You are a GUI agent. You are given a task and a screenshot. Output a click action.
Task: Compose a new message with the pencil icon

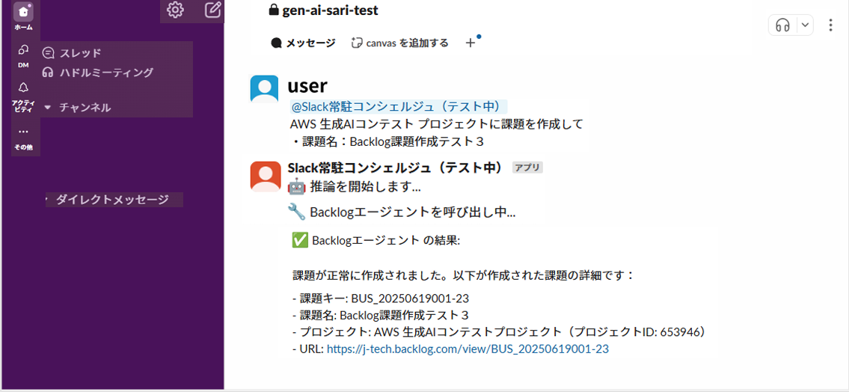click(212, 10)
